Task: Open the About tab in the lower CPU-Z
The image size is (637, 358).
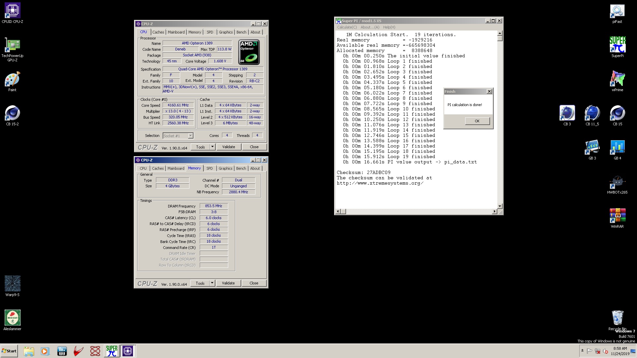Action: click(255, 168)
